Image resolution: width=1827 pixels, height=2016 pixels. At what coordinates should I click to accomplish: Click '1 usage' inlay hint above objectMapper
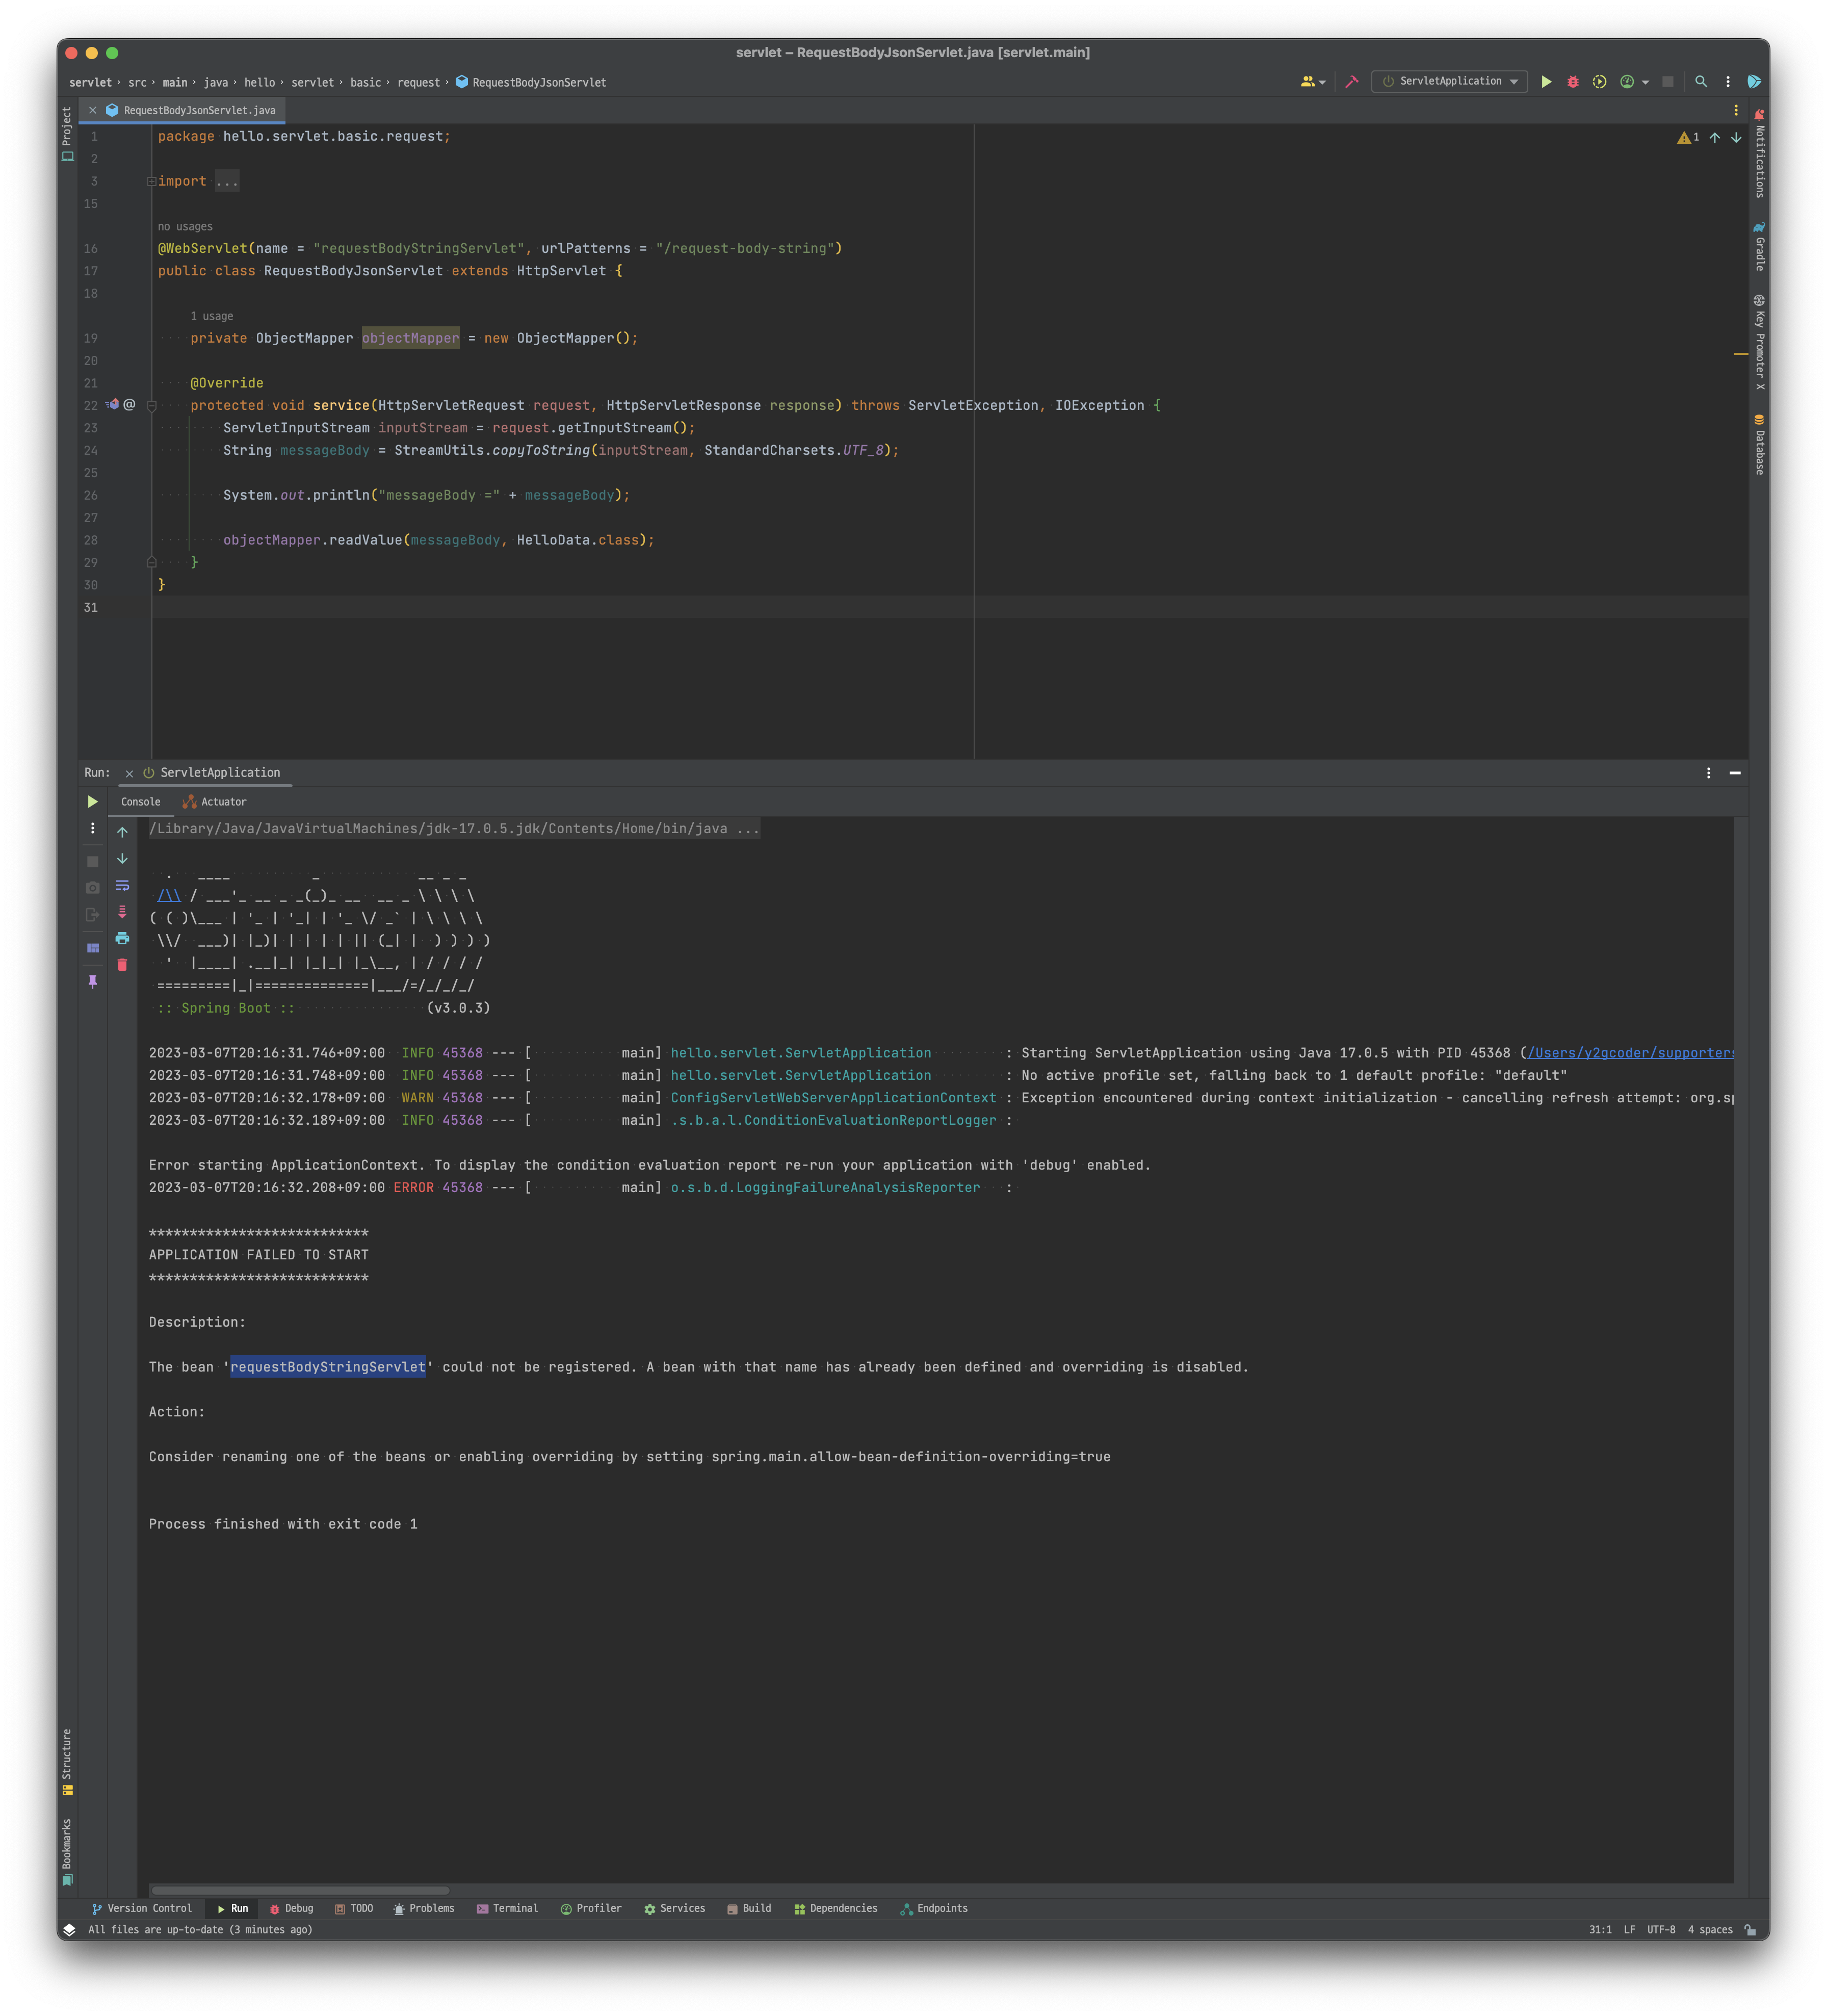tap(211, 316)
